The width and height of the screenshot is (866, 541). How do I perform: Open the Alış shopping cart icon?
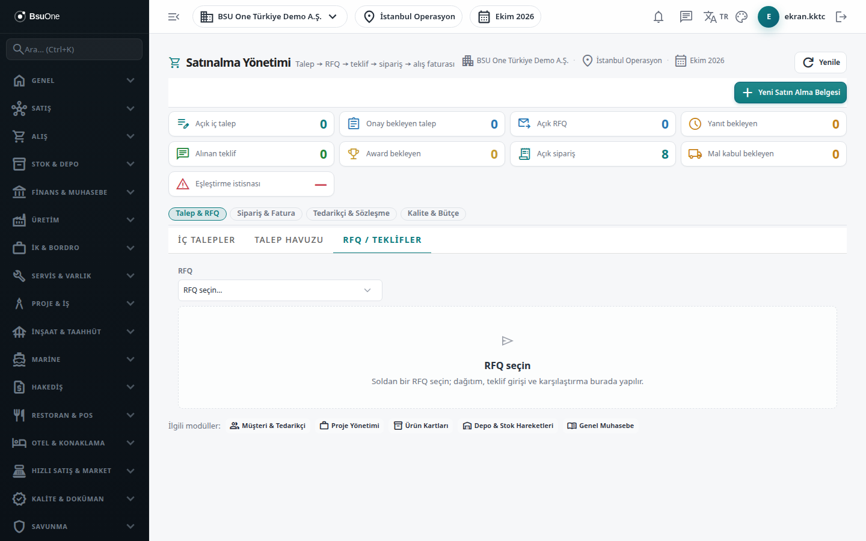19,136
